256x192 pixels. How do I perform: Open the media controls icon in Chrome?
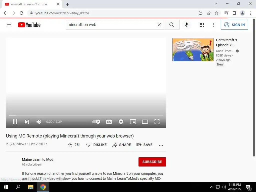coord(226,13)
